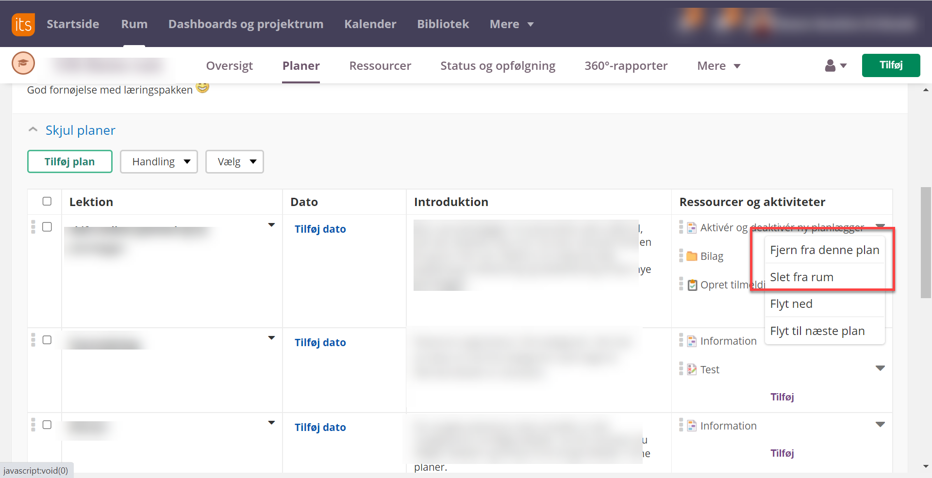The height and width of the screenshot is (478, 932).
Task: Tick the second lesson row checkbox
Action: pyautogui.click(x=47, y=340)
